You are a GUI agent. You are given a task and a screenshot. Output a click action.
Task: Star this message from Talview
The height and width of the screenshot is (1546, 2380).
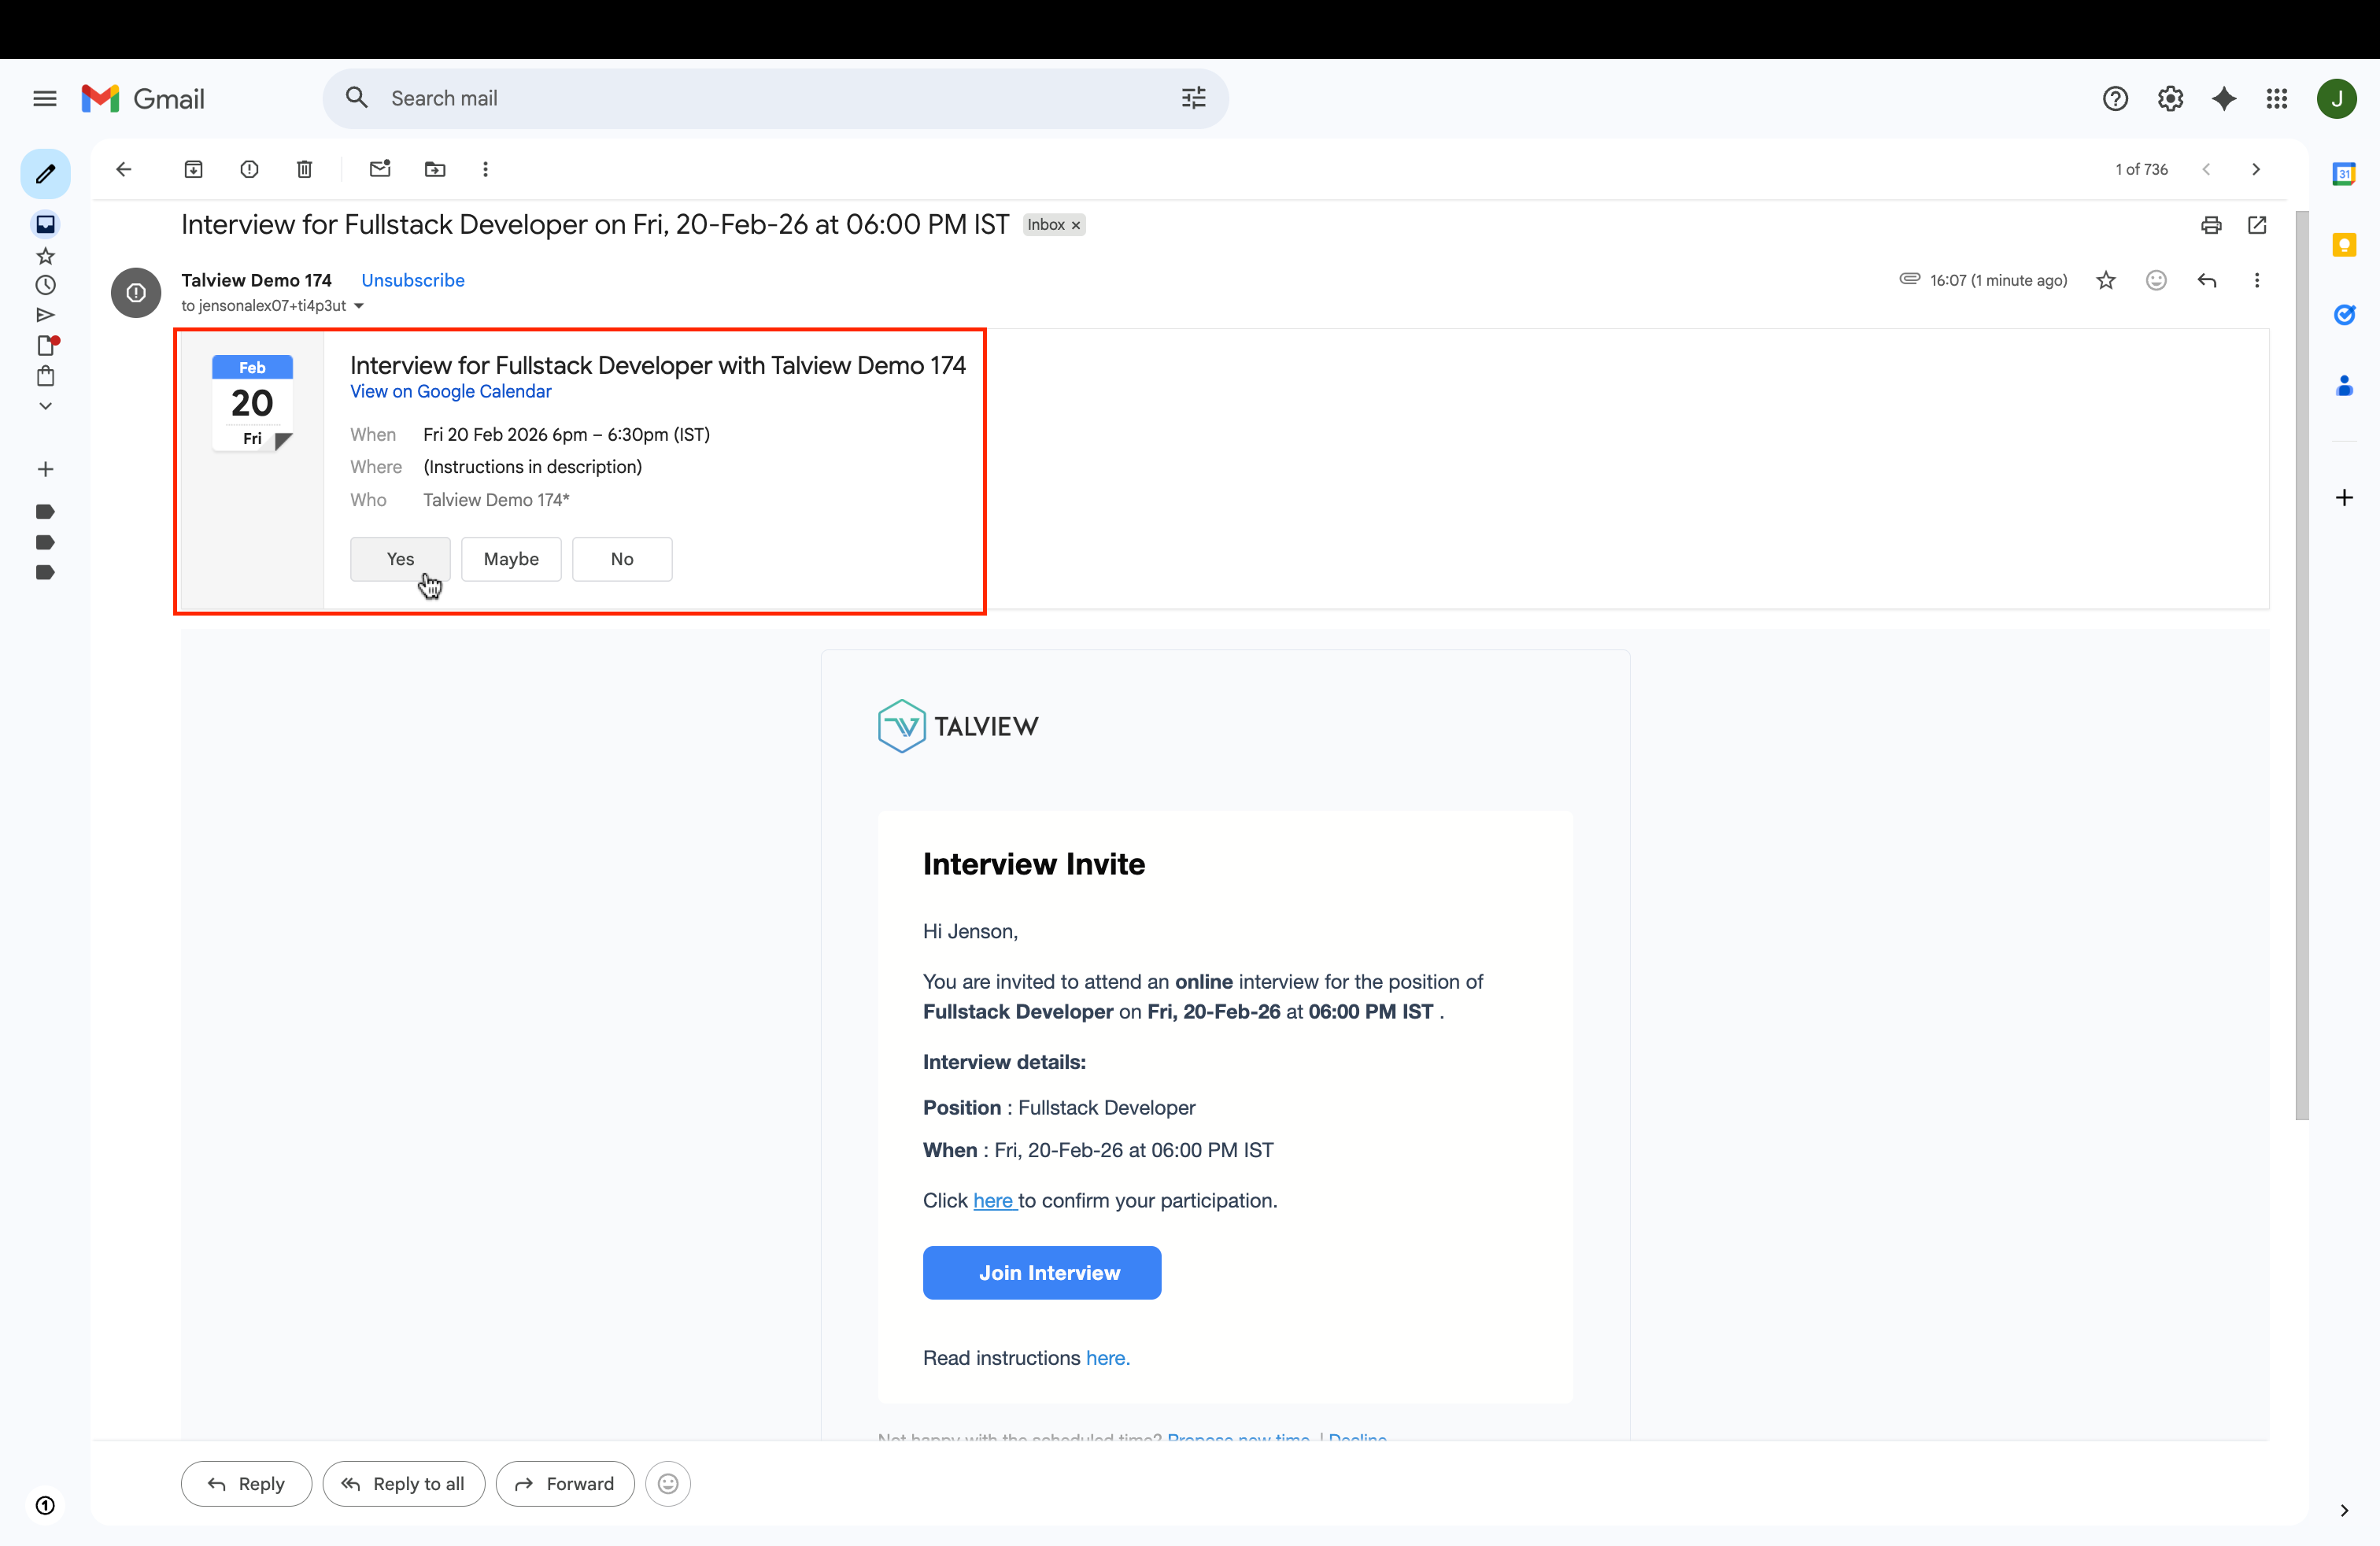(2106, 281)
